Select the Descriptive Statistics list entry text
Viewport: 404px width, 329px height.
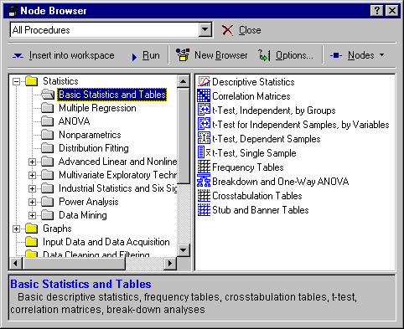click(x=253, y=82)
